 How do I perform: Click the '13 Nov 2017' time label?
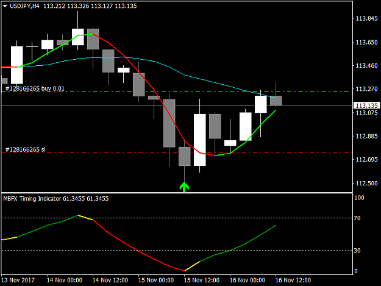point(18,280)
